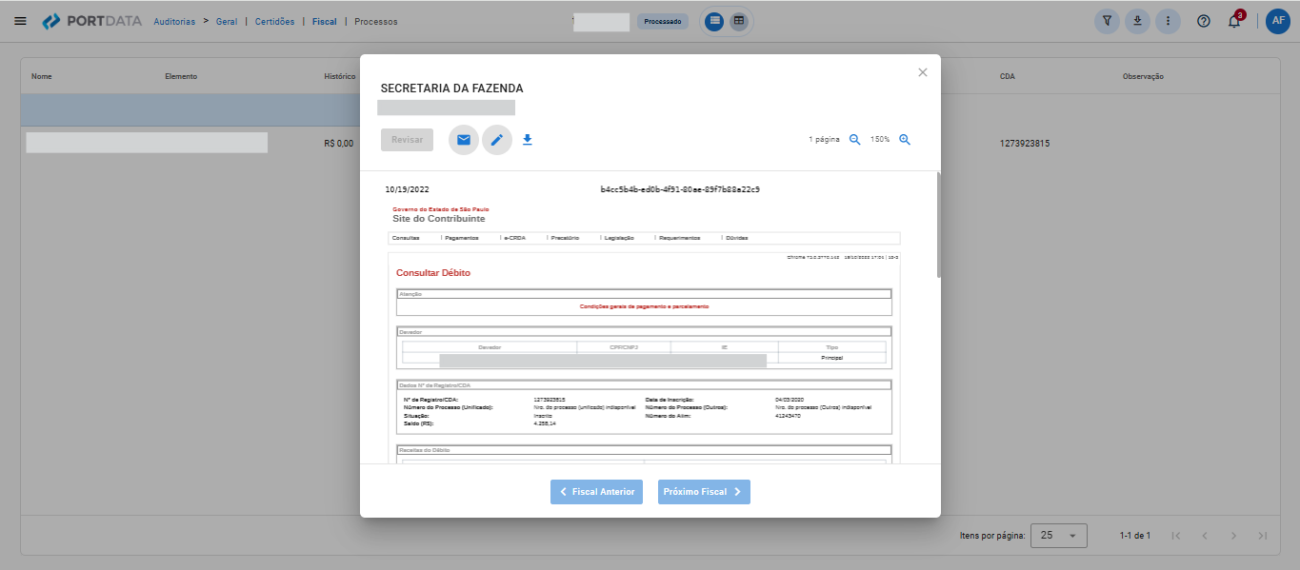Click CDA value 1273923815 in table
This screenshot has height=570, width=1300.
tap(1025, 144)
